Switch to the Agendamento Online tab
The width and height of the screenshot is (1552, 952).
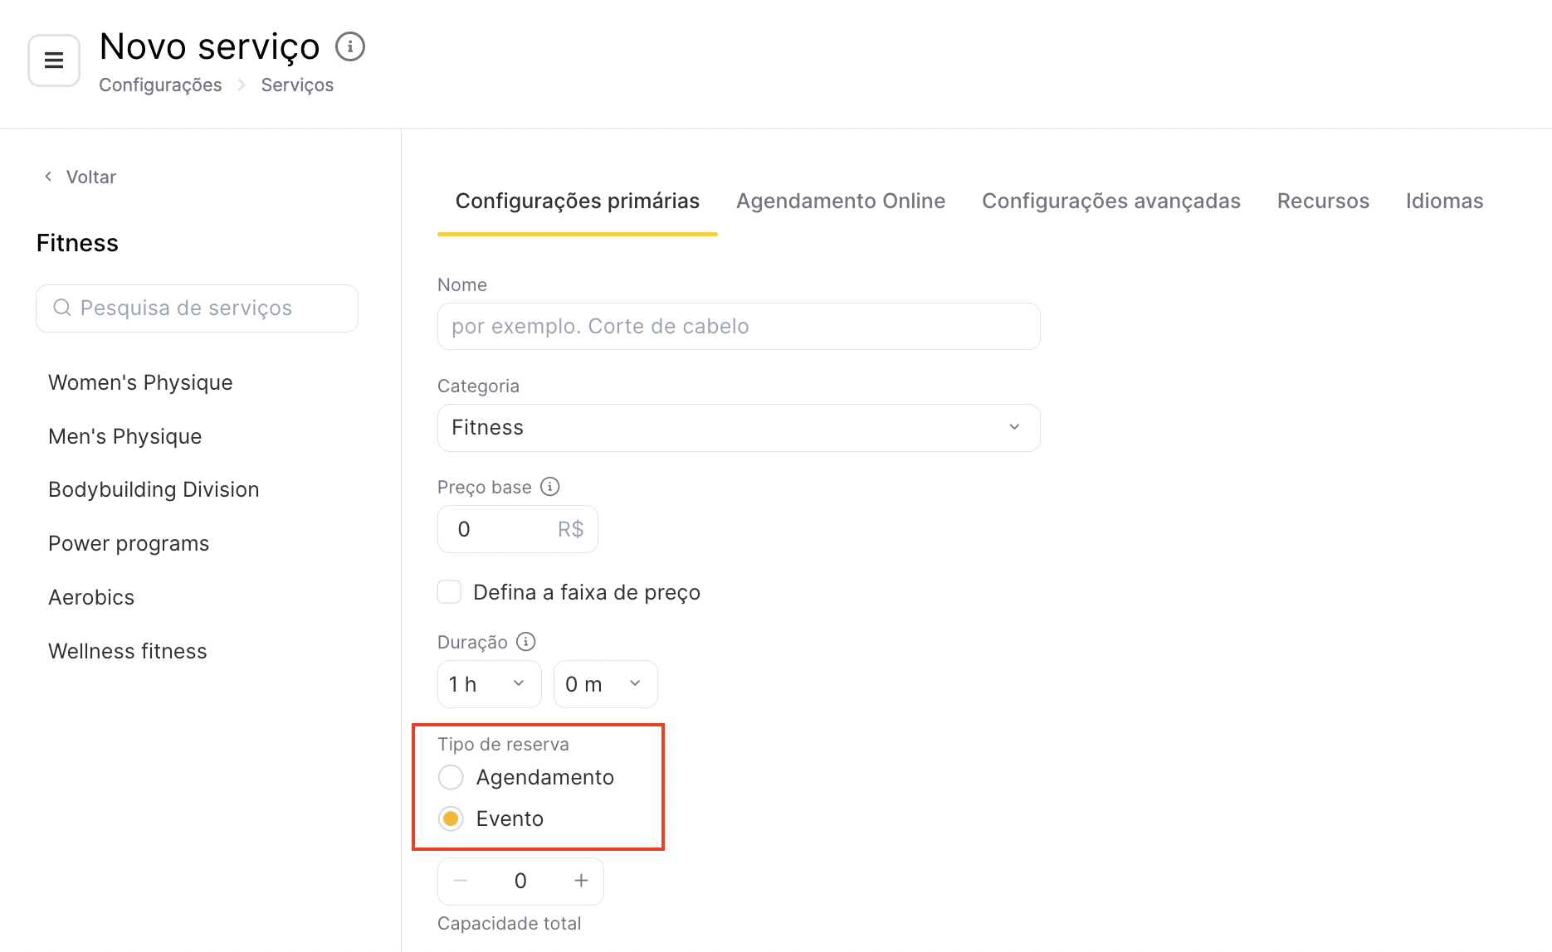point(841,201)
